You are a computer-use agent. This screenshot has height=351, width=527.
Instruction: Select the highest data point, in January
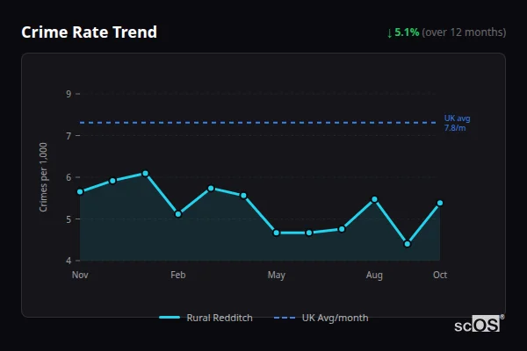[145, 173]
